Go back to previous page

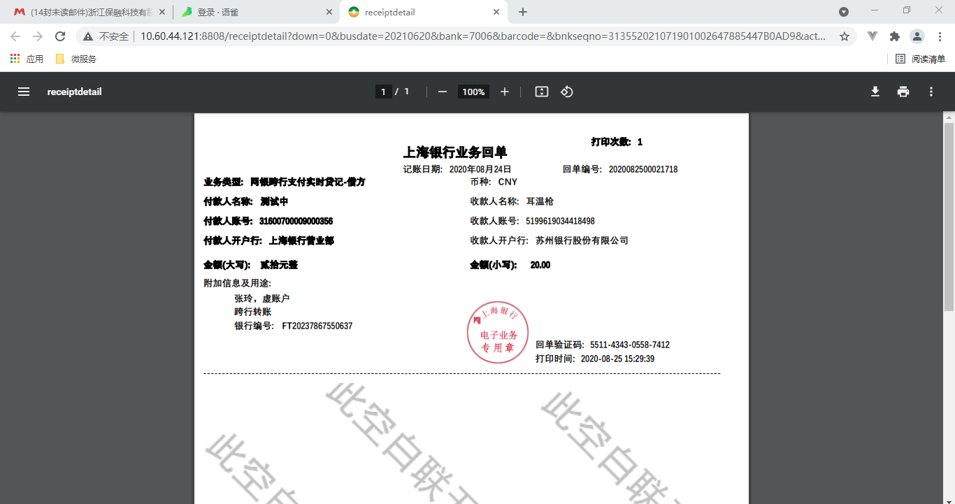click(15, 36)
